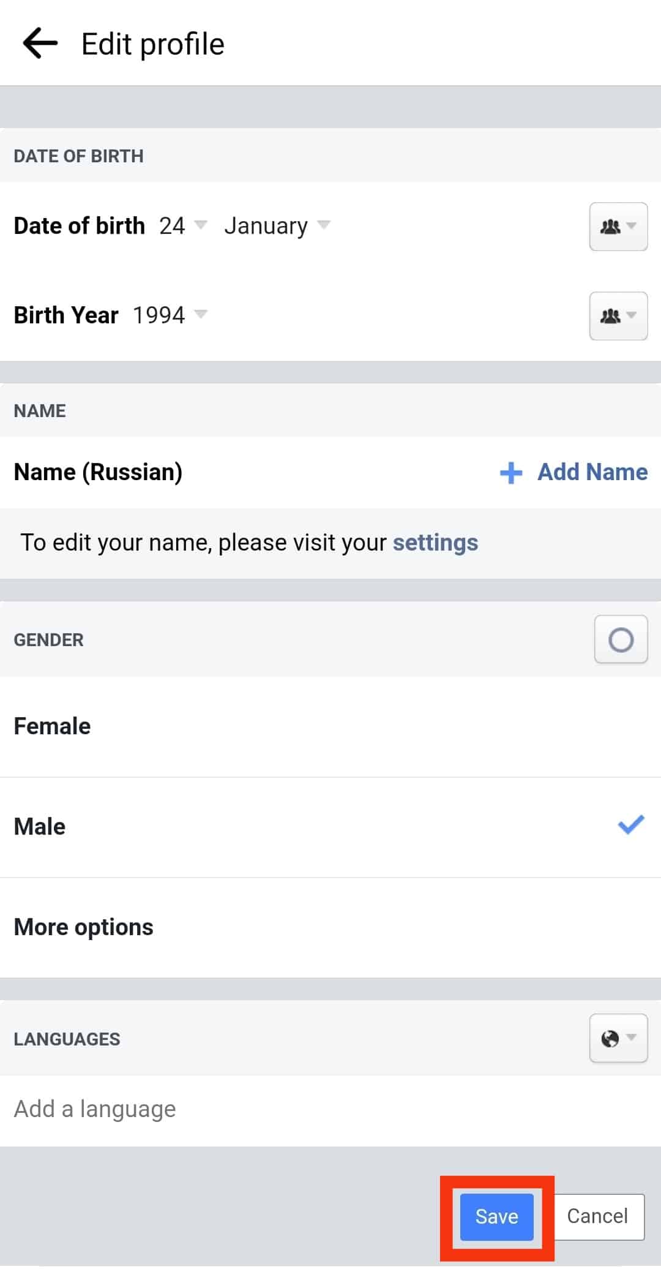
Task: Select Female as gender
Action: click(x=53, y=726)
